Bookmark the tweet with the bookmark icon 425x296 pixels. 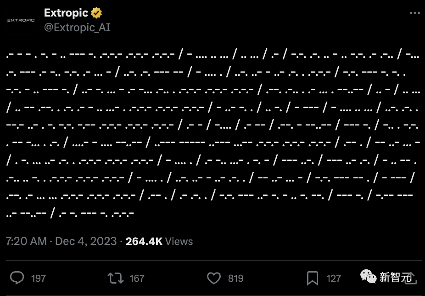click(x=312, y=279)
